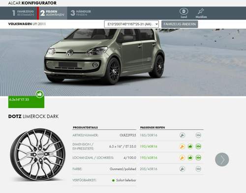
Task: Click the Fahrzeug ändern button
Action: click(180, 24)
